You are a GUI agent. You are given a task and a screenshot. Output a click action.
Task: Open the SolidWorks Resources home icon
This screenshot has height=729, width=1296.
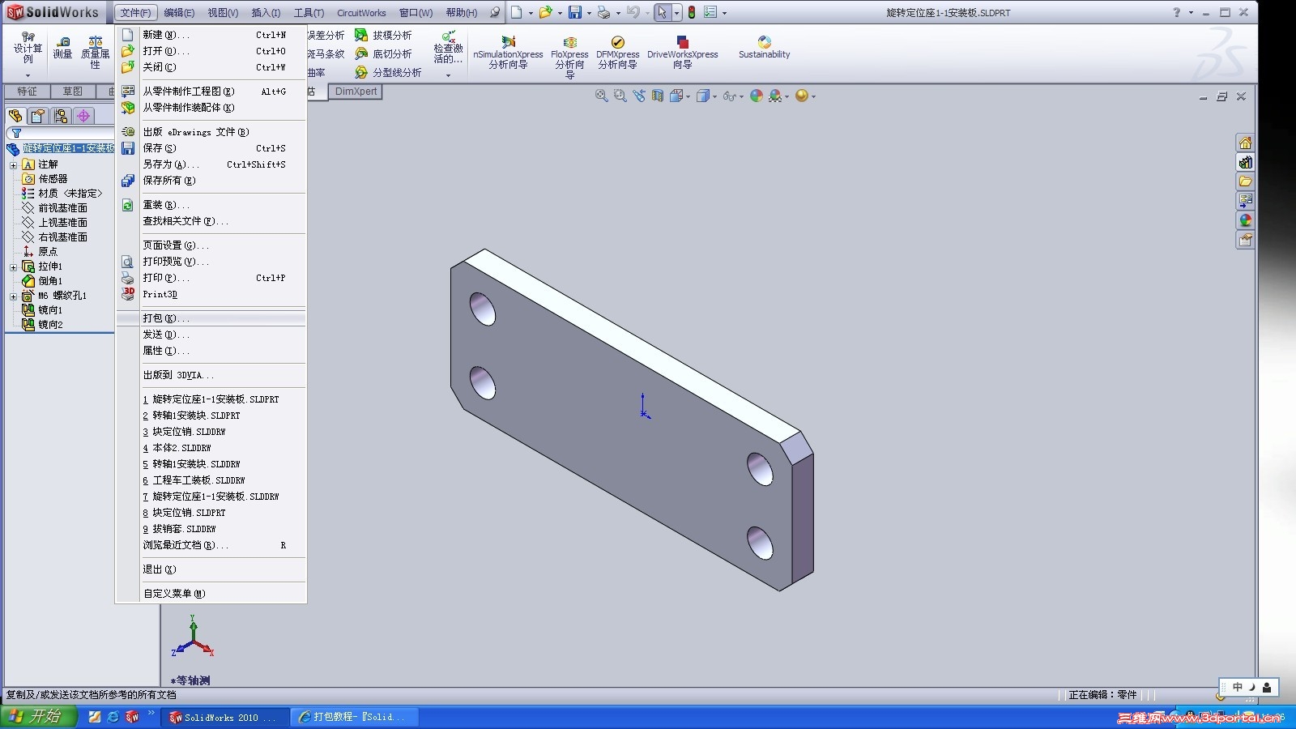(x=1245, y=143)
